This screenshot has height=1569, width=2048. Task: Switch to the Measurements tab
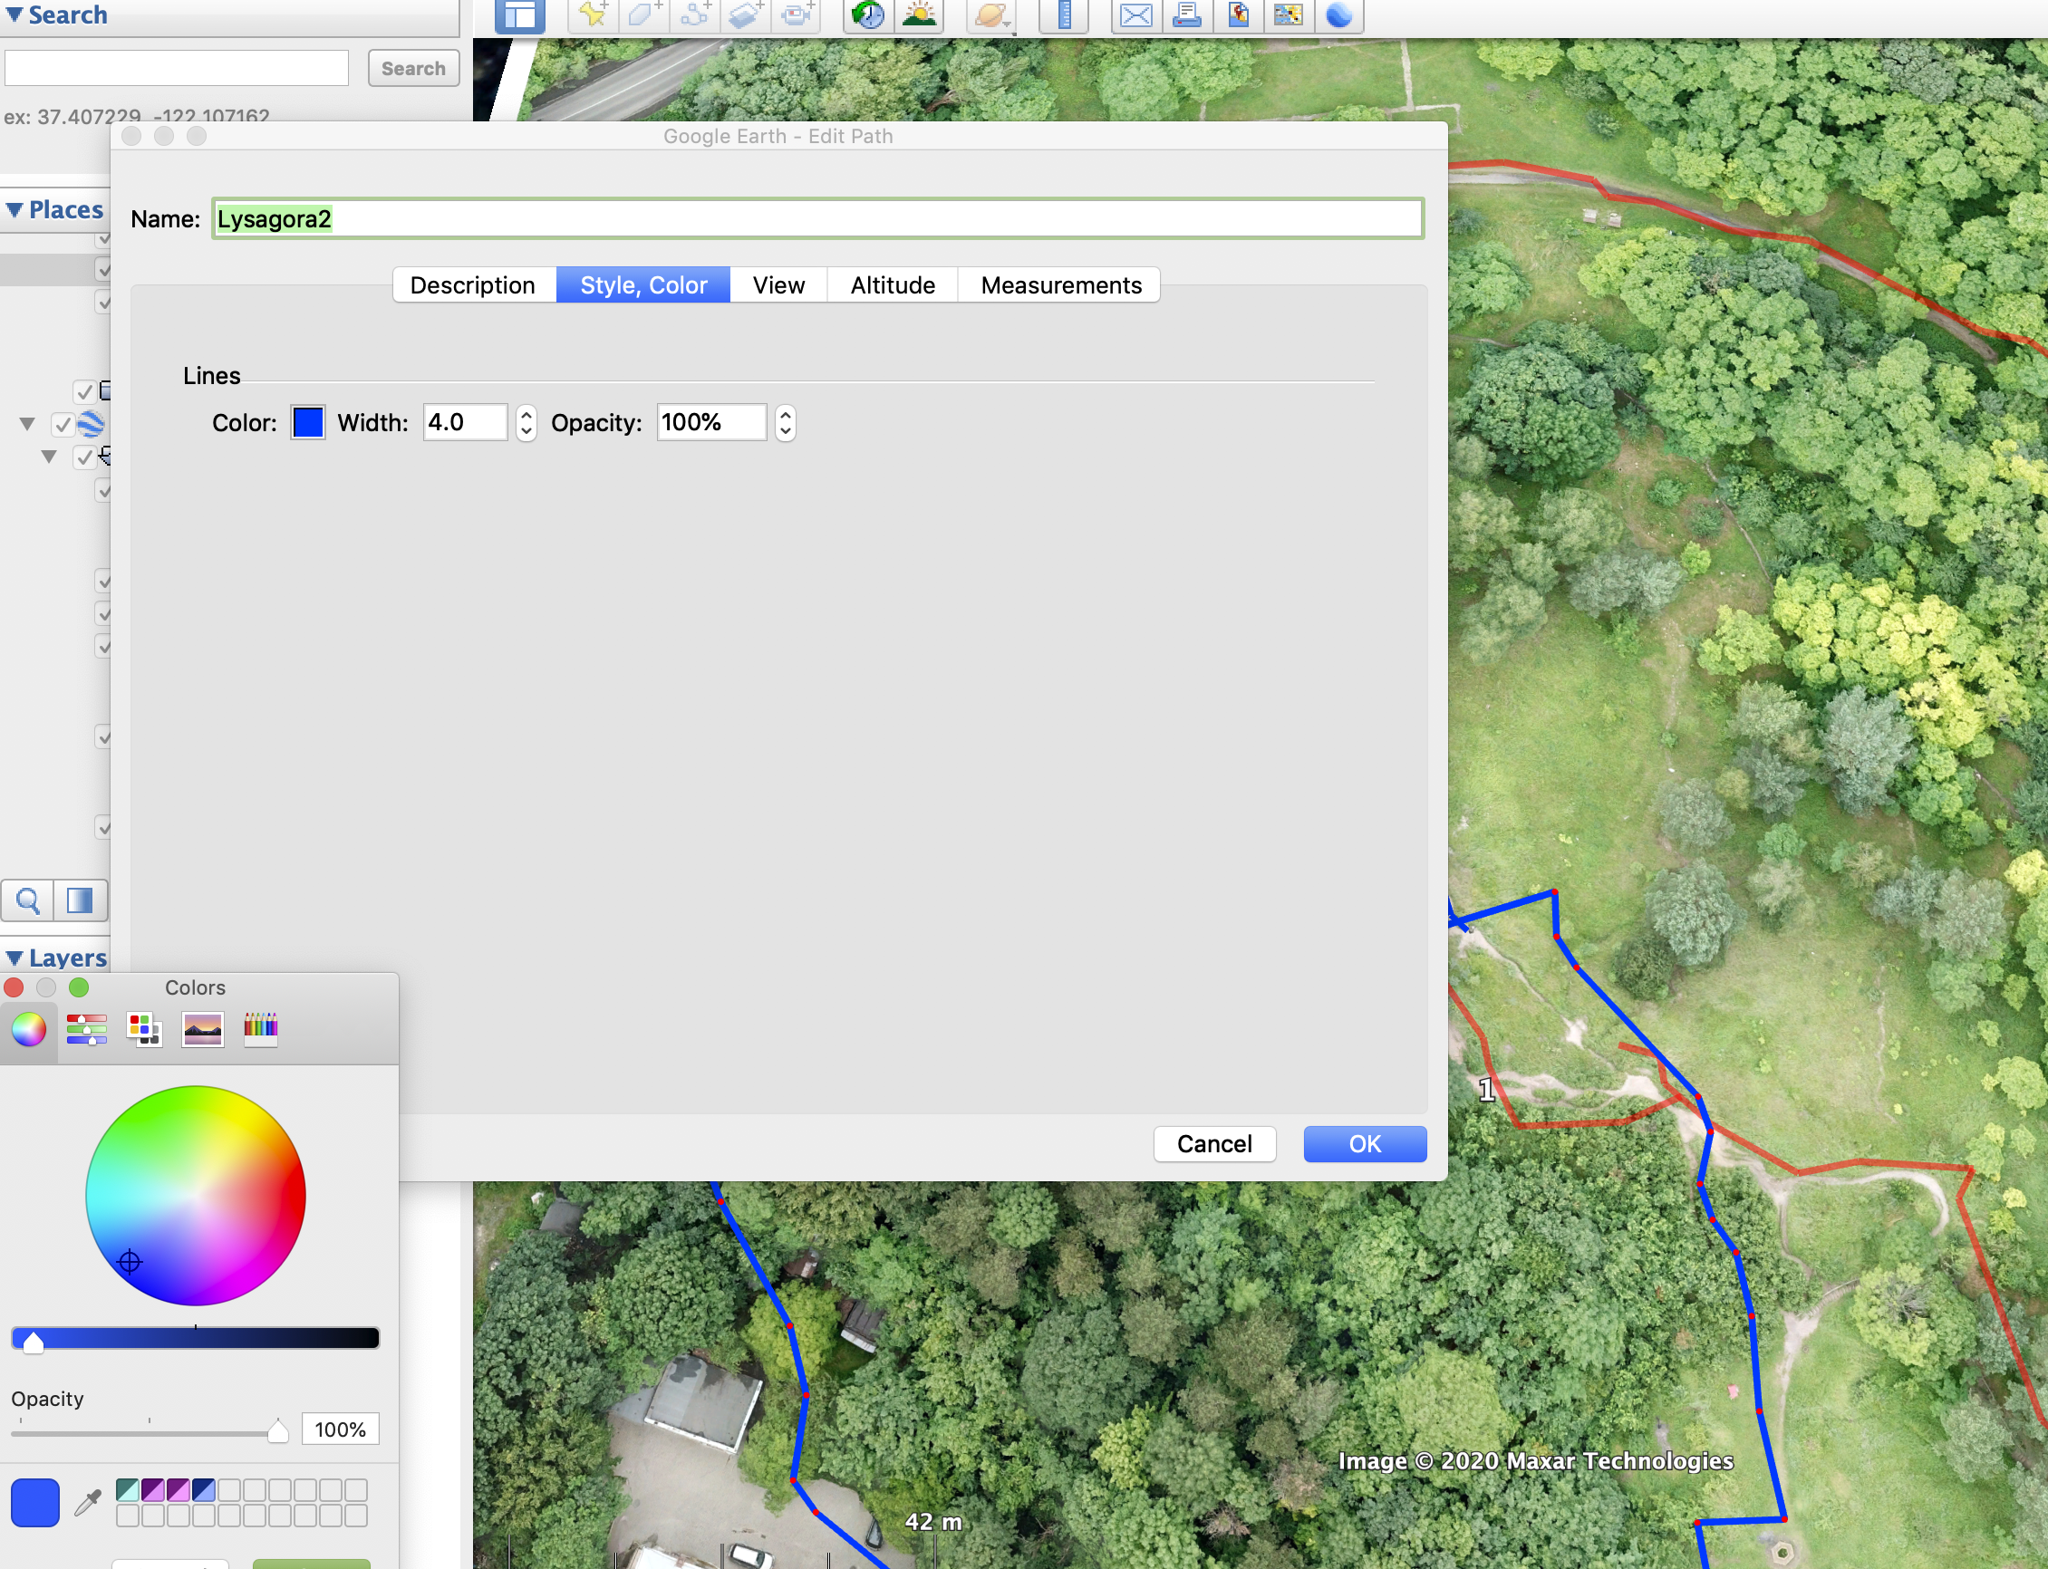1060,285
